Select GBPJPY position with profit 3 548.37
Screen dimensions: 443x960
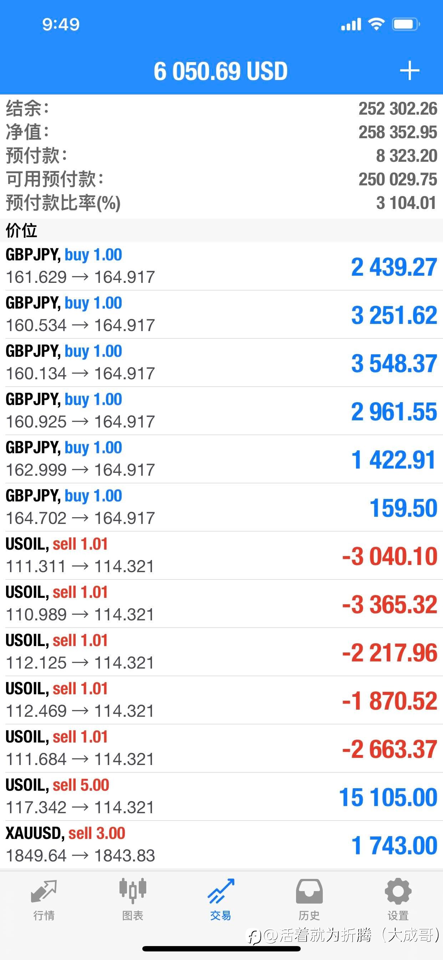(221, 362)
